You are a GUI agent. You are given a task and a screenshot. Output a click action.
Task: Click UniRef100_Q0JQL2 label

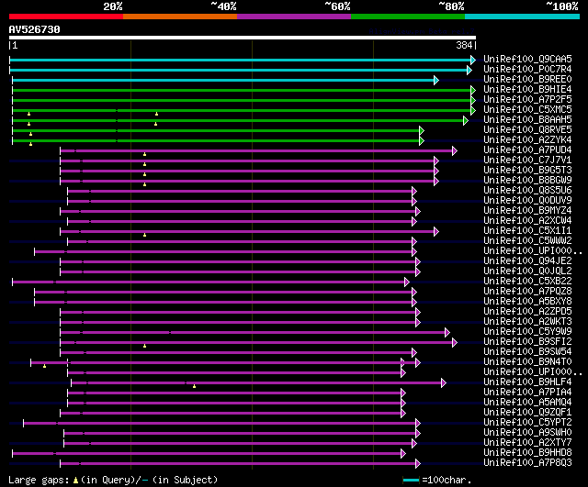point(527,271)
